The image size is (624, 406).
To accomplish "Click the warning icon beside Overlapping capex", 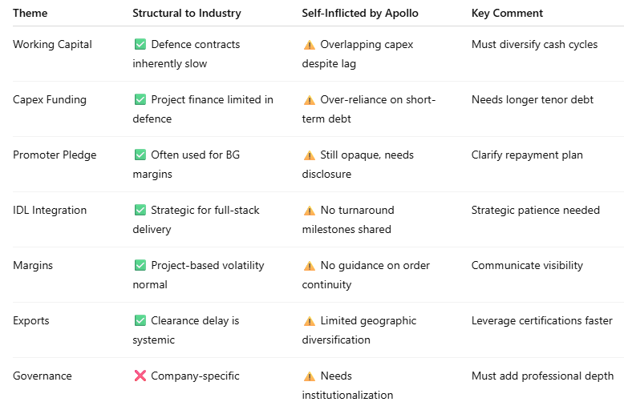I will pos(310,45).
